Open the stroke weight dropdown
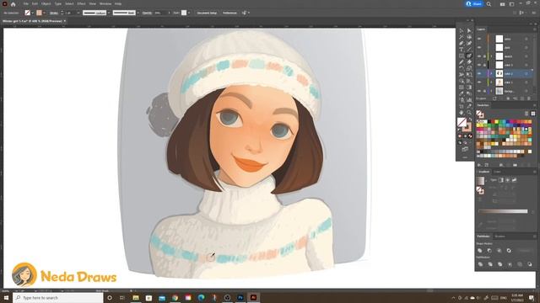 [78, 13]
